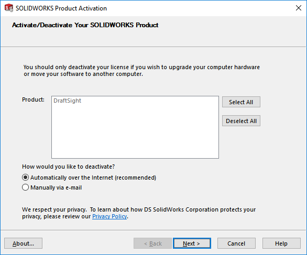This screenshot has height=255, width=307.
Task: Cancel the activation wizard
Action: tap(236, 243)
